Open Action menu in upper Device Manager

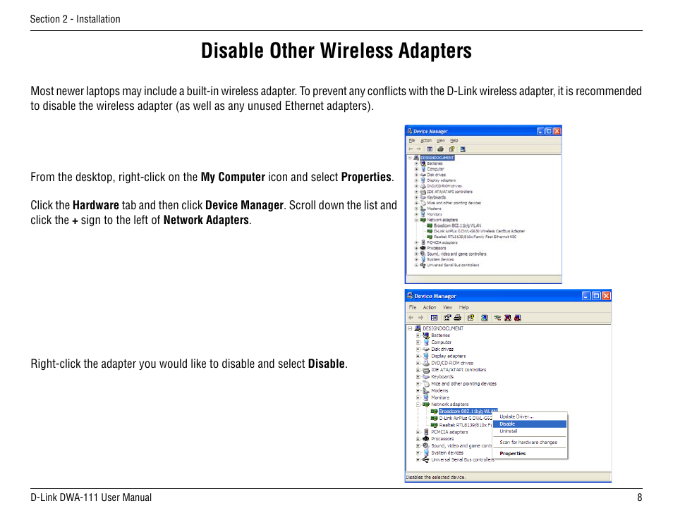(426, 141)
